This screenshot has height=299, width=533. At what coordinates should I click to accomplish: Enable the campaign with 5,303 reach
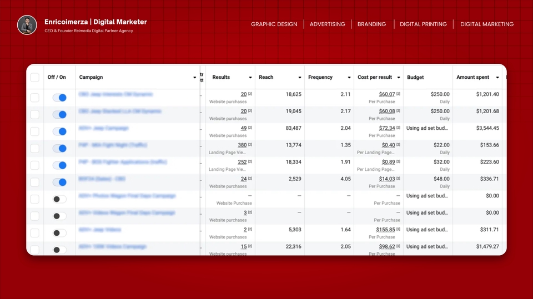point(59,233)
